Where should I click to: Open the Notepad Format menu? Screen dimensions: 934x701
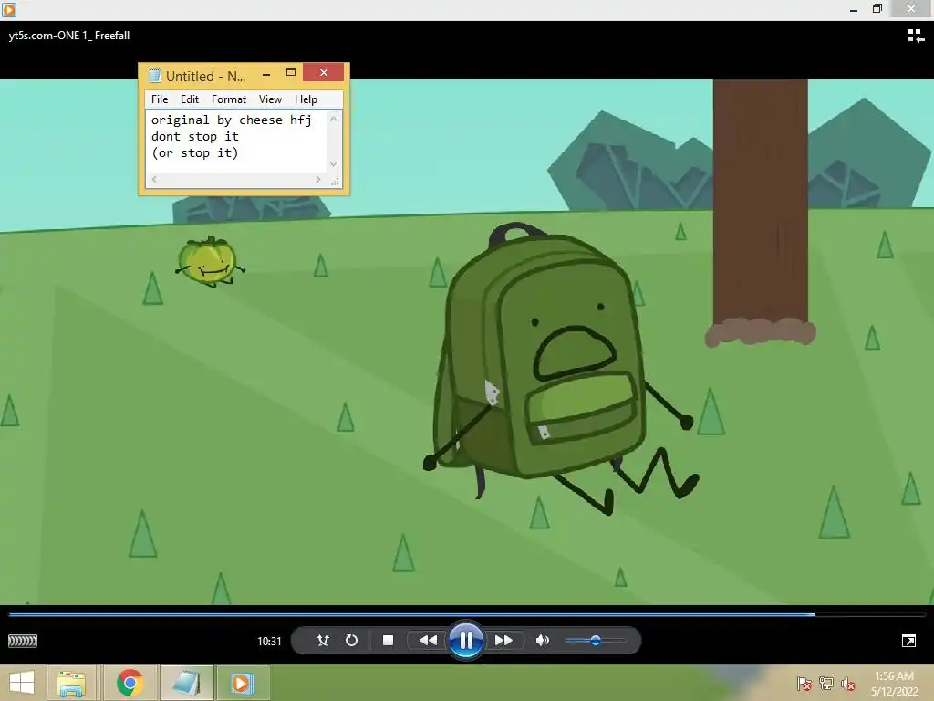(x=229, y=99)
